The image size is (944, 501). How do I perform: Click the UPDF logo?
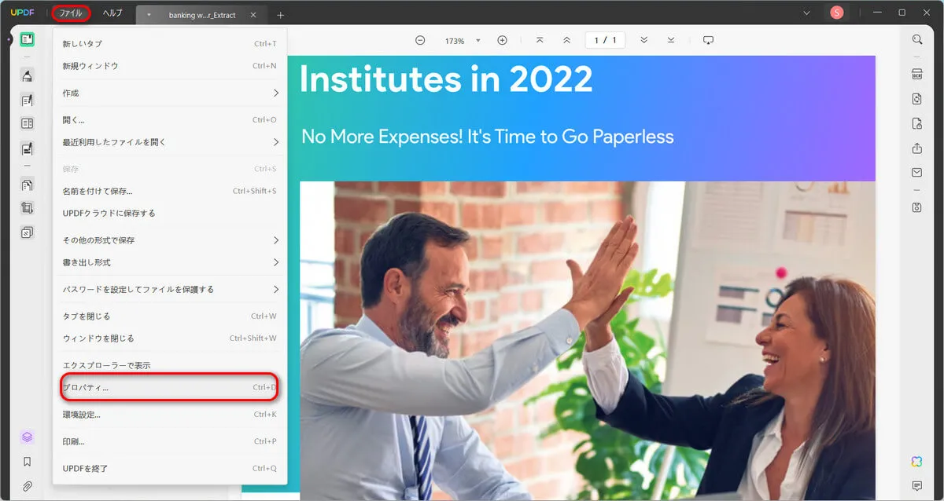[x=21, y=13]
